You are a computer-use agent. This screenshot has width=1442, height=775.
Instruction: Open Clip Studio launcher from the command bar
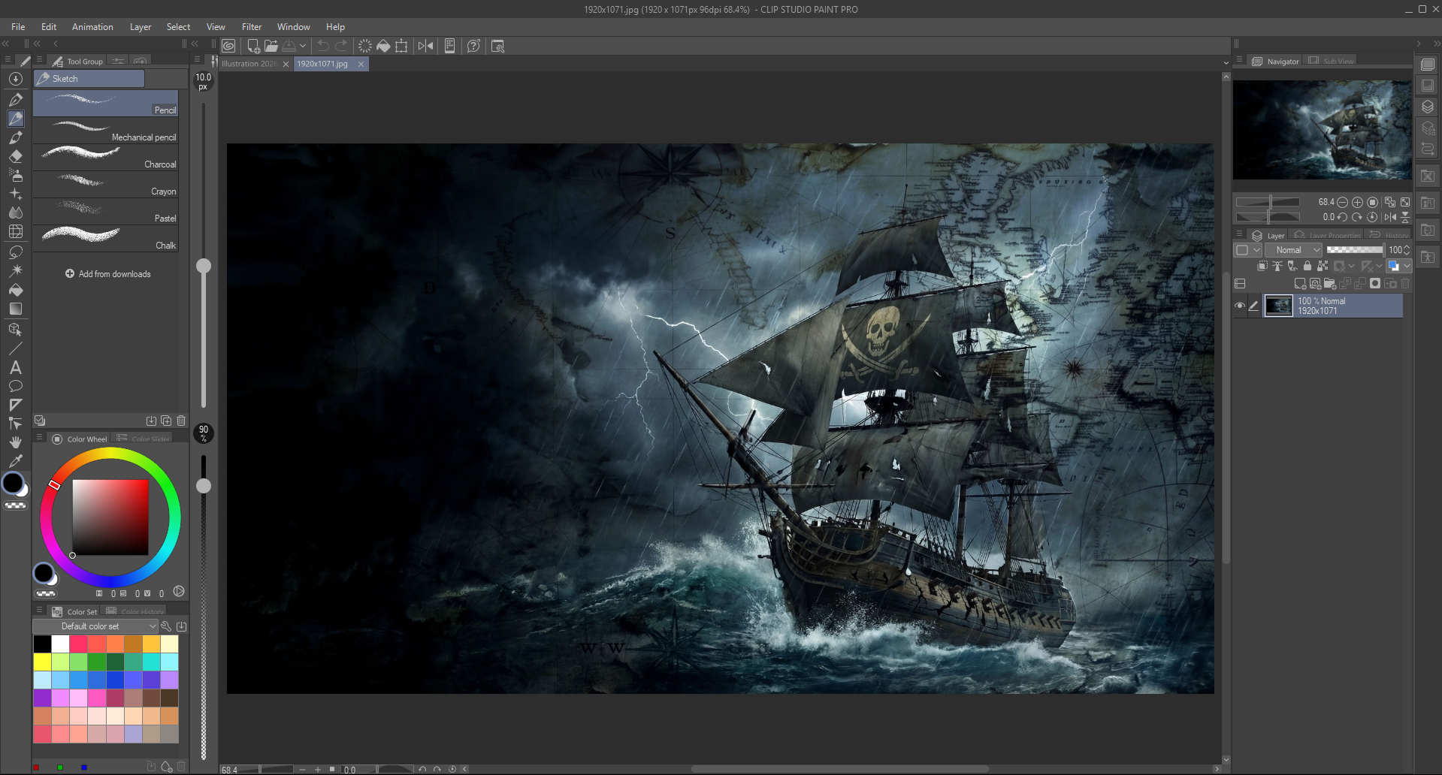tap(229, 46)
